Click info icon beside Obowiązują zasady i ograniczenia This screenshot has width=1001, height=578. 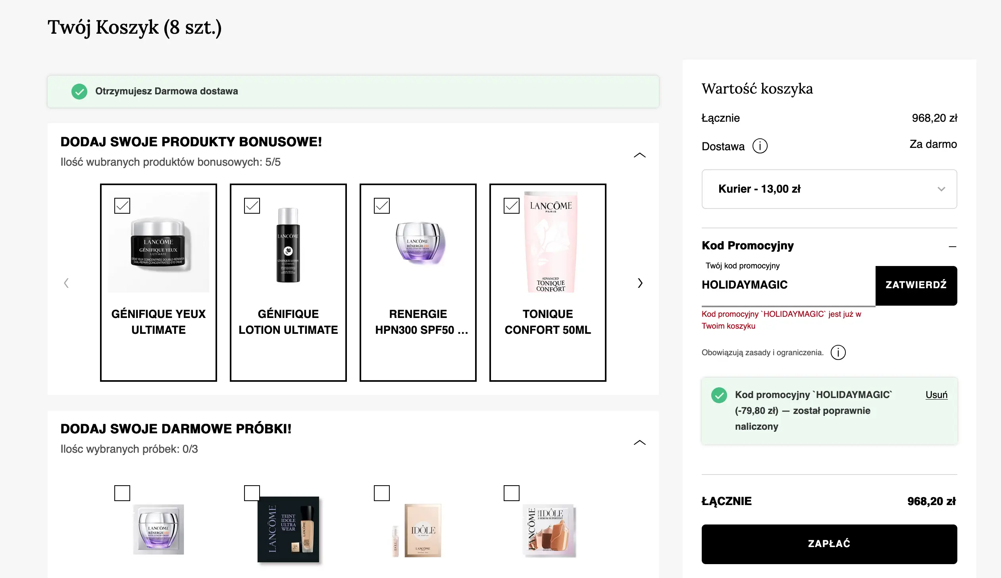(838, 352)
